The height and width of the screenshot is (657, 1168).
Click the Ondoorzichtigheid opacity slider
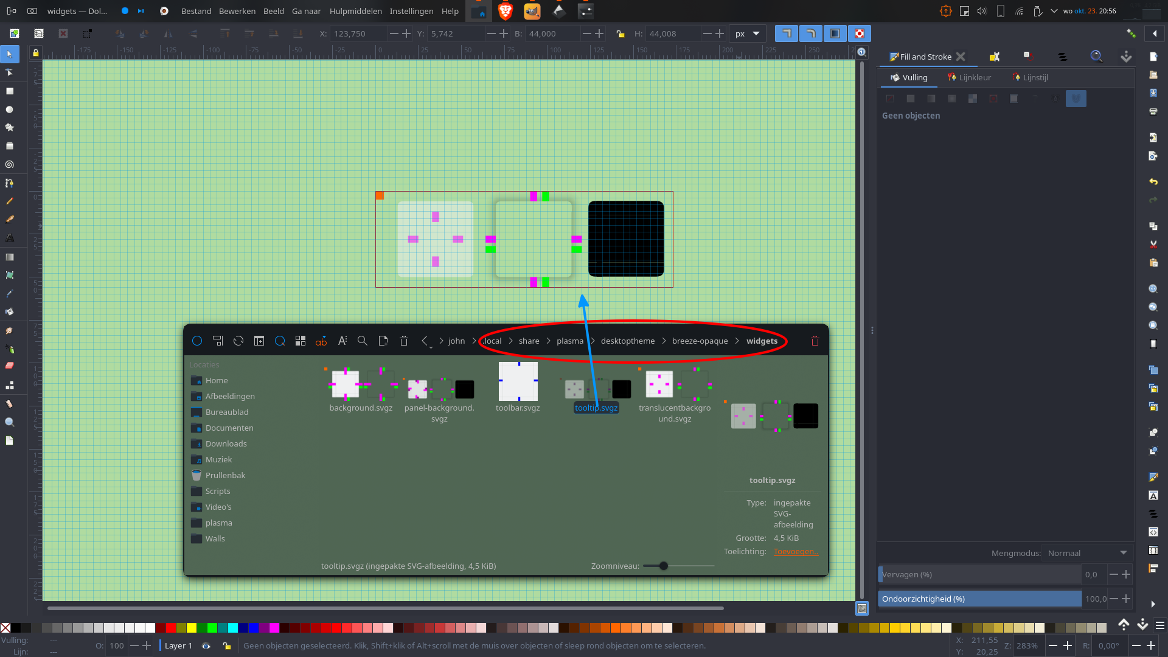click(x=979, y=599)
